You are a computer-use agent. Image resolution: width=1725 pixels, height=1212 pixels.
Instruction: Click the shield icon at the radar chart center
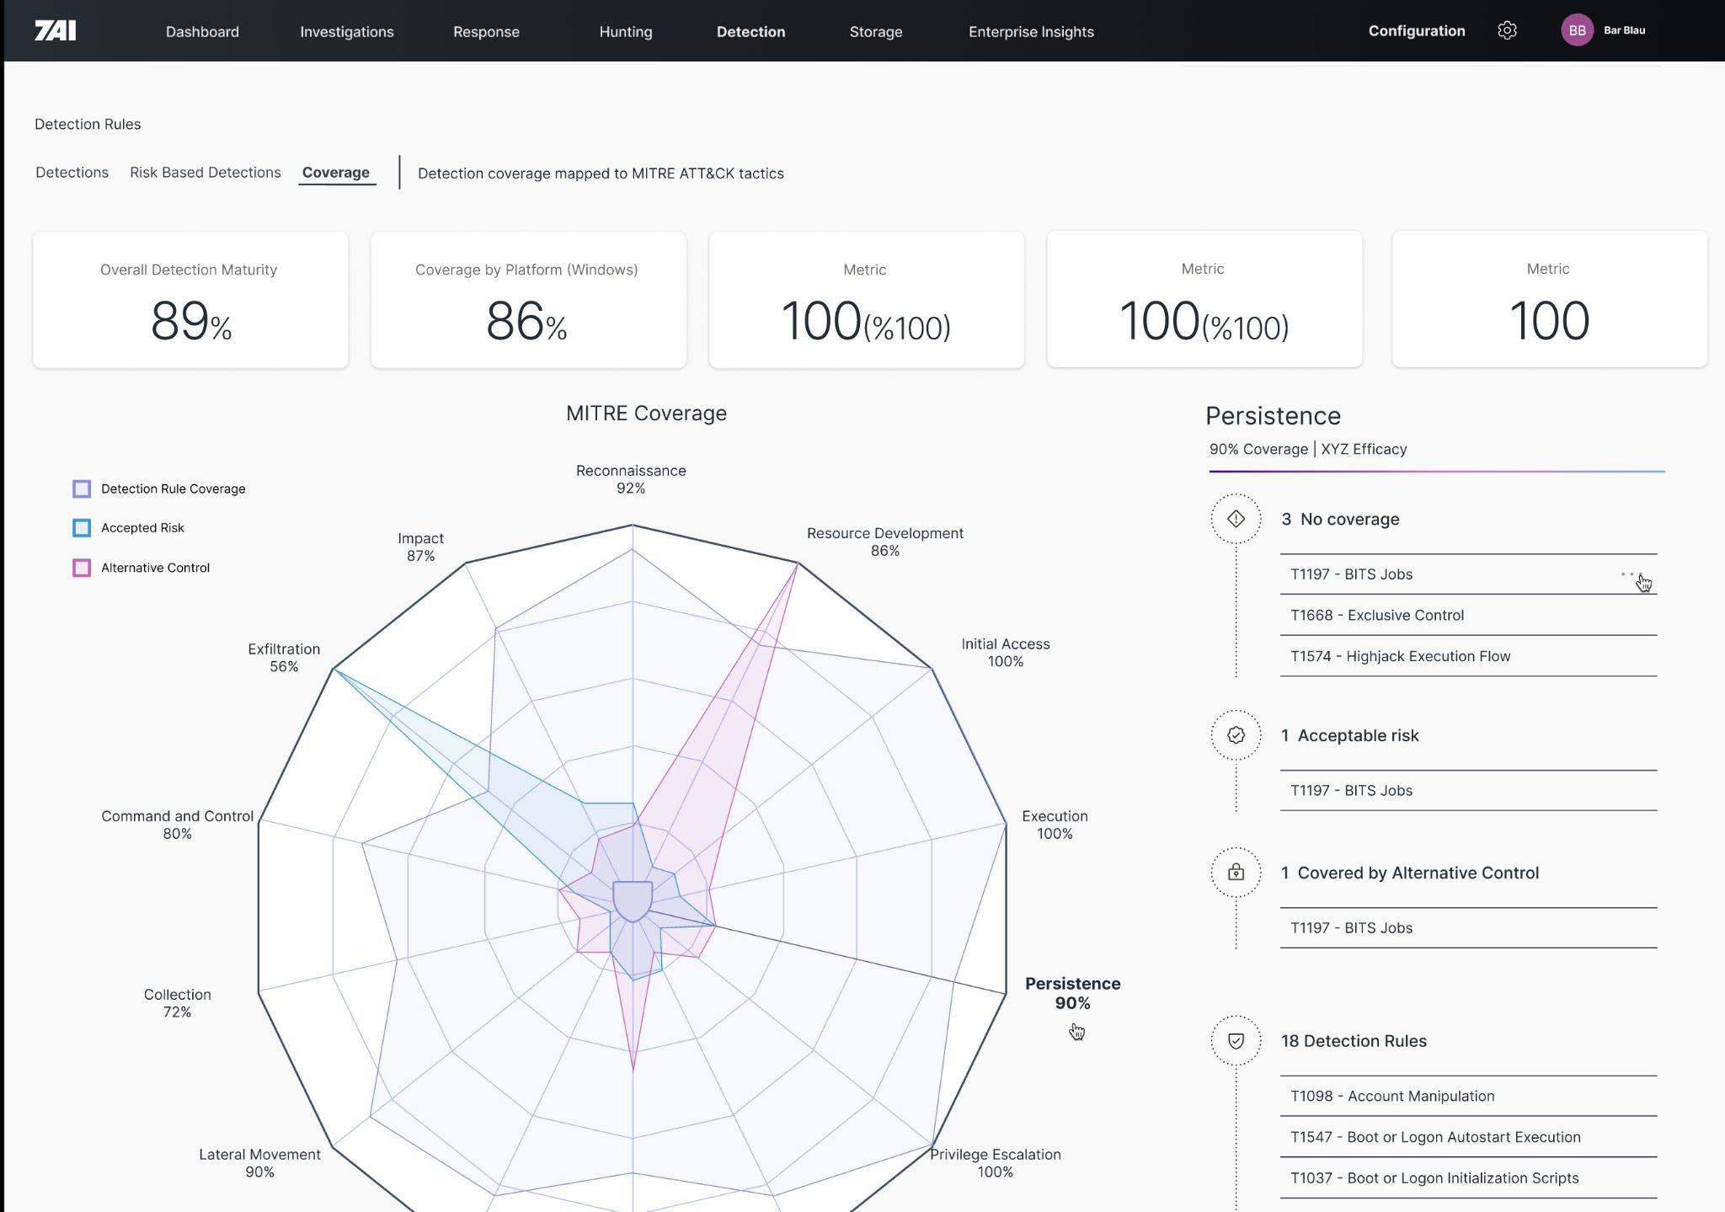click(x=633, y=901)
